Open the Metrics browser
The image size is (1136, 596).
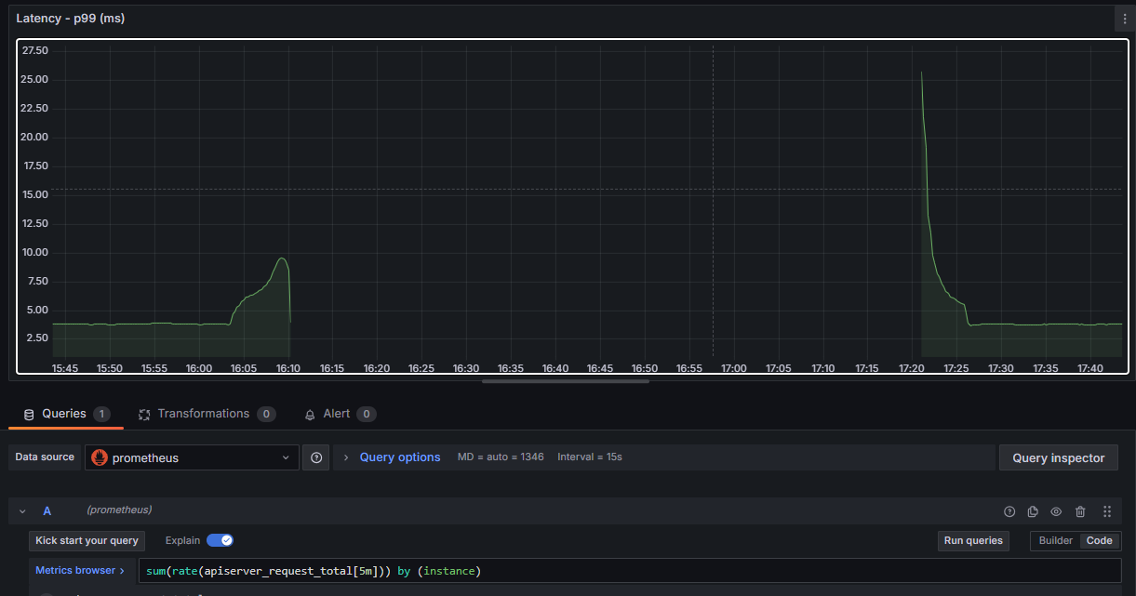tap(80, 570)
